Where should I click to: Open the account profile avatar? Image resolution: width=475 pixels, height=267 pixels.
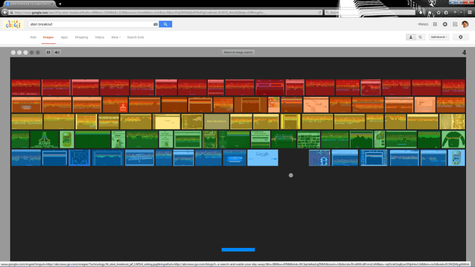pos(465,24)
